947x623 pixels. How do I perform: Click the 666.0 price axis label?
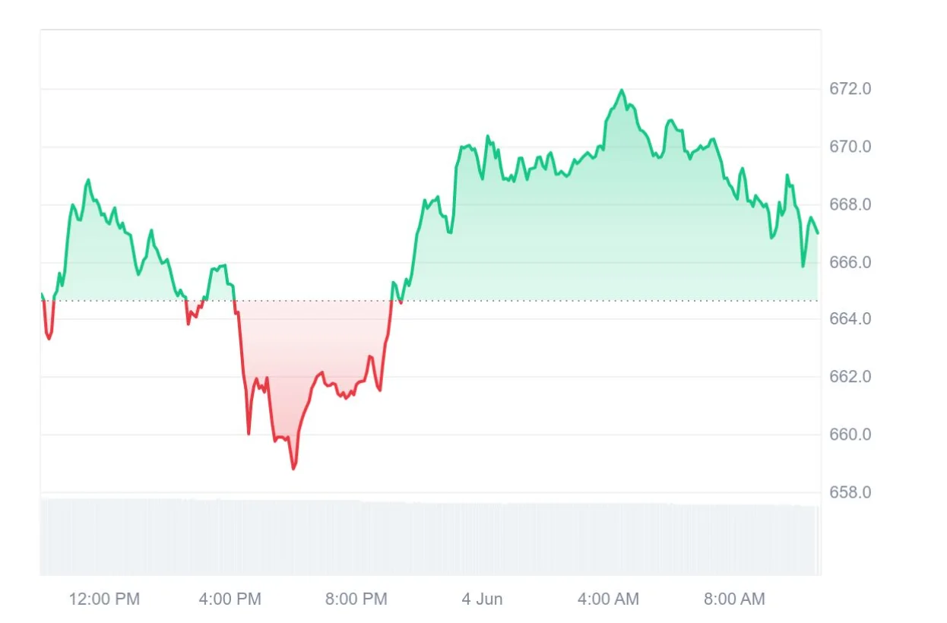tap(850, 262)
